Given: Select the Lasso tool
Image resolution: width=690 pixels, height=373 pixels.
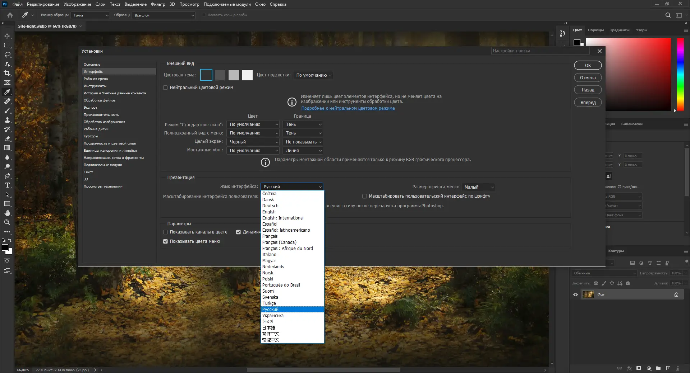Looking at the screenshot, I should [x=7, y=55].
